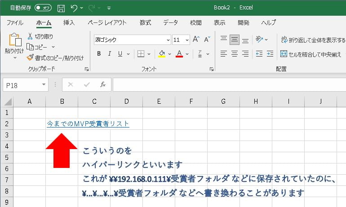Open the font name dropdown arrow

(x=168, y=40)
